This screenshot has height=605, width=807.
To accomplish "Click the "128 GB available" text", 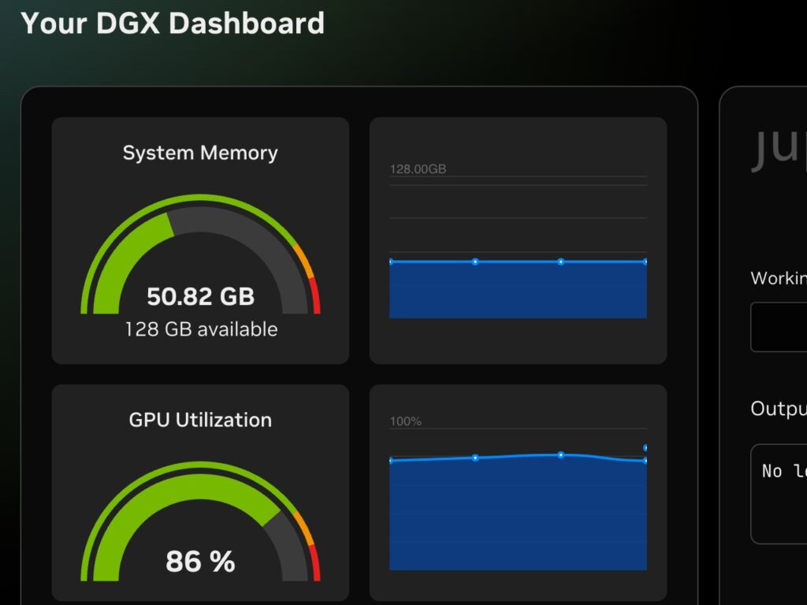I will click(201, 329).
